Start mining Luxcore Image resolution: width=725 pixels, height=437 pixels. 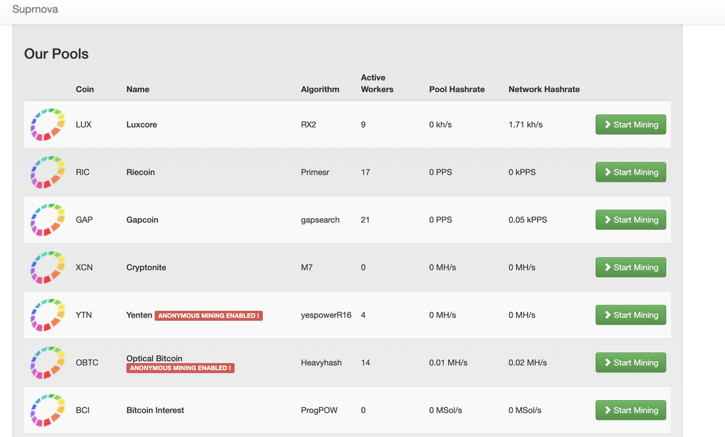631,124
